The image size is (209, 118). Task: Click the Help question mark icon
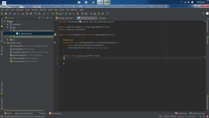(x=107, y=14)
